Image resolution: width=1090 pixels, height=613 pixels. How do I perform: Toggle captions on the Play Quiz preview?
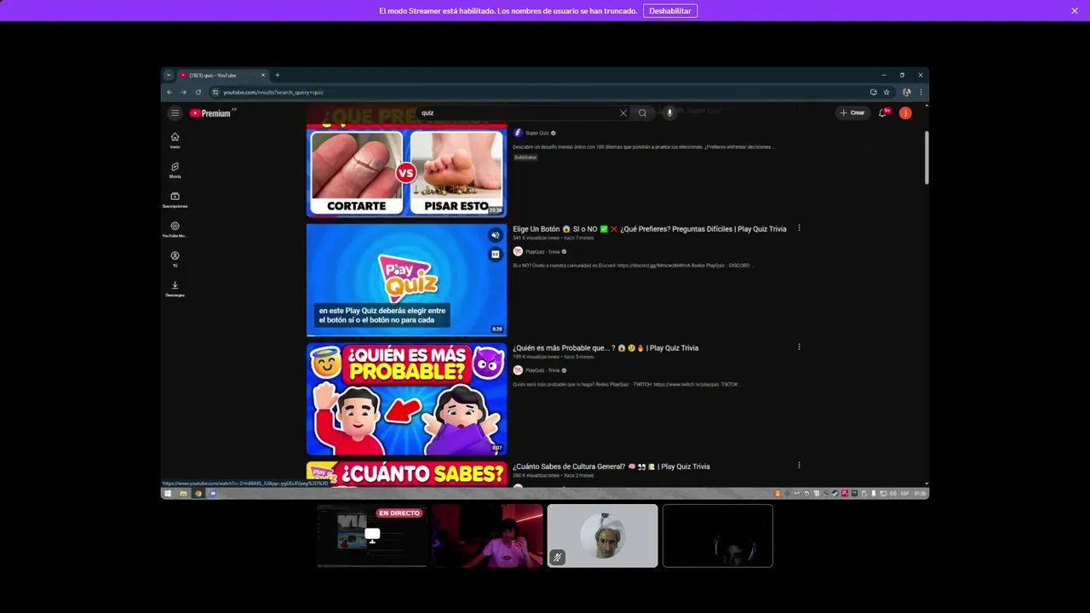click(495, 254)
